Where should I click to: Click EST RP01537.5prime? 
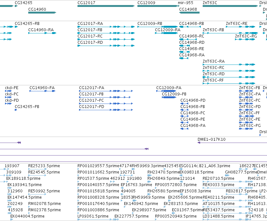93,178
